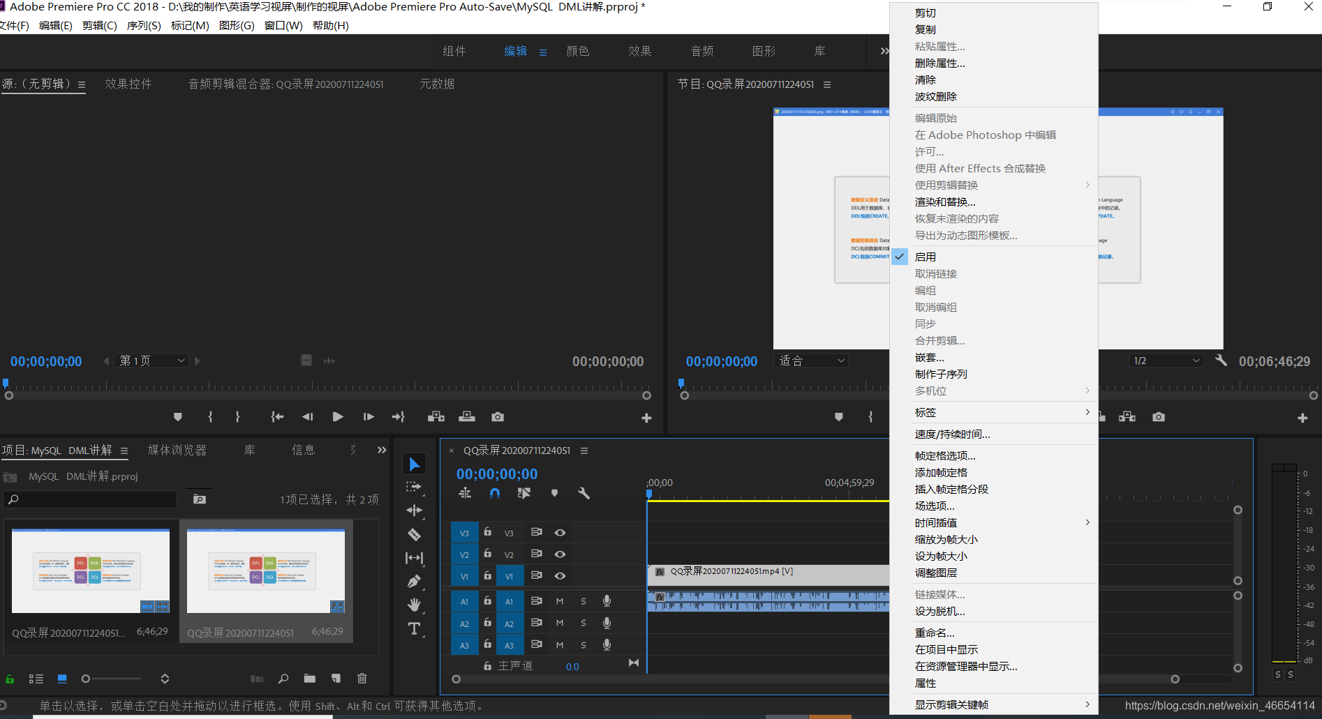The width and height of the screenshot is (1322, 719).
Task: Open sequence panel menu in timeline
Action: [584, 451]
